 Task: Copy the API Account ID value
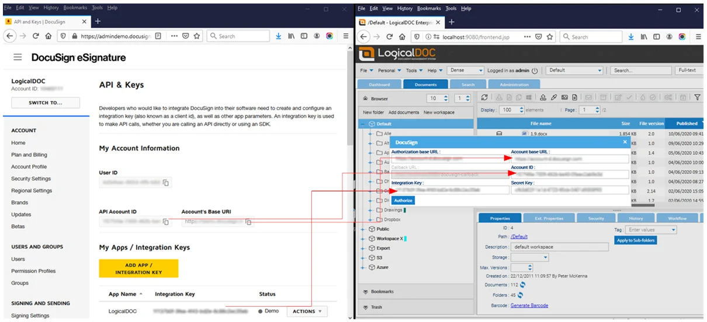tap(166, 222)
